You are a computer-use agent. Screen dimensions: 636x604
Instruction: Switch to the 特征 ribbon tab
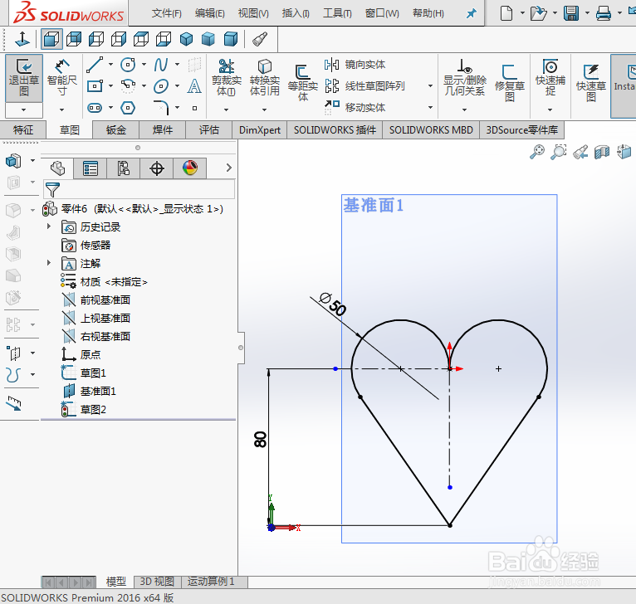pyautogui.click(x=23, y=130)
